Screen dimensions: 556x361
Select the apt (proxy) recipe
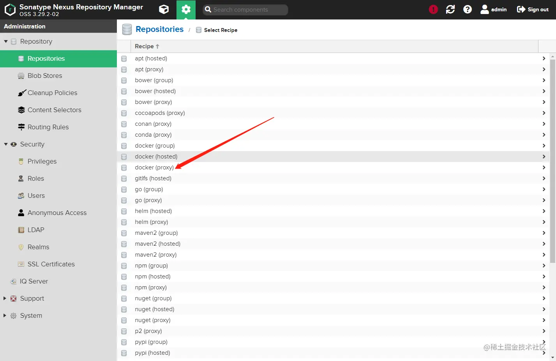coord(333,69)
